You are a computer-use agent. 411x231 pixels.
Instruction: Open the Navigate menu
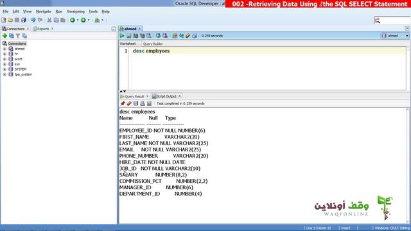(x=44, y=12)
